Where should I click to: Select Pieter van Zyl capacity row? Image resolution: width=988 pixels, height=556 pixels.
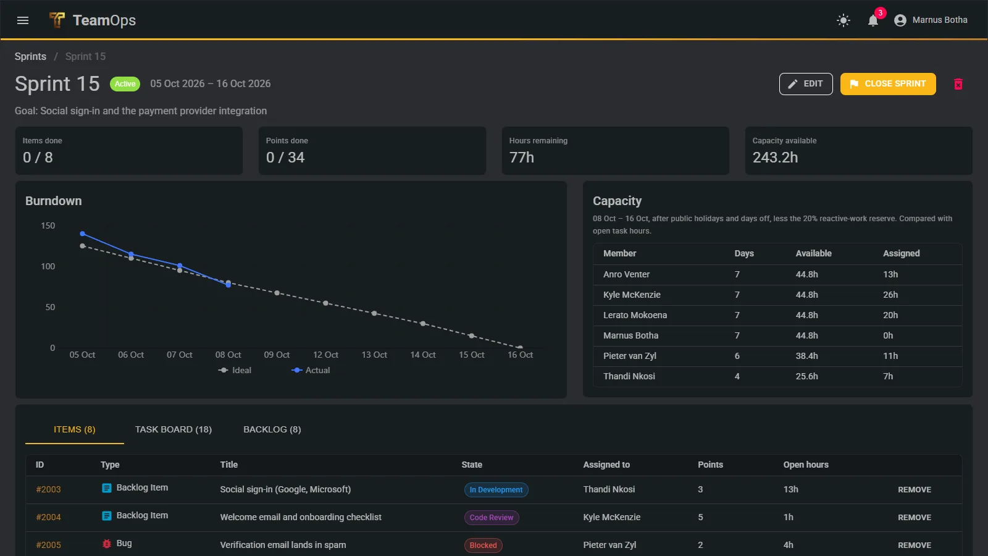tap(777, 356)
